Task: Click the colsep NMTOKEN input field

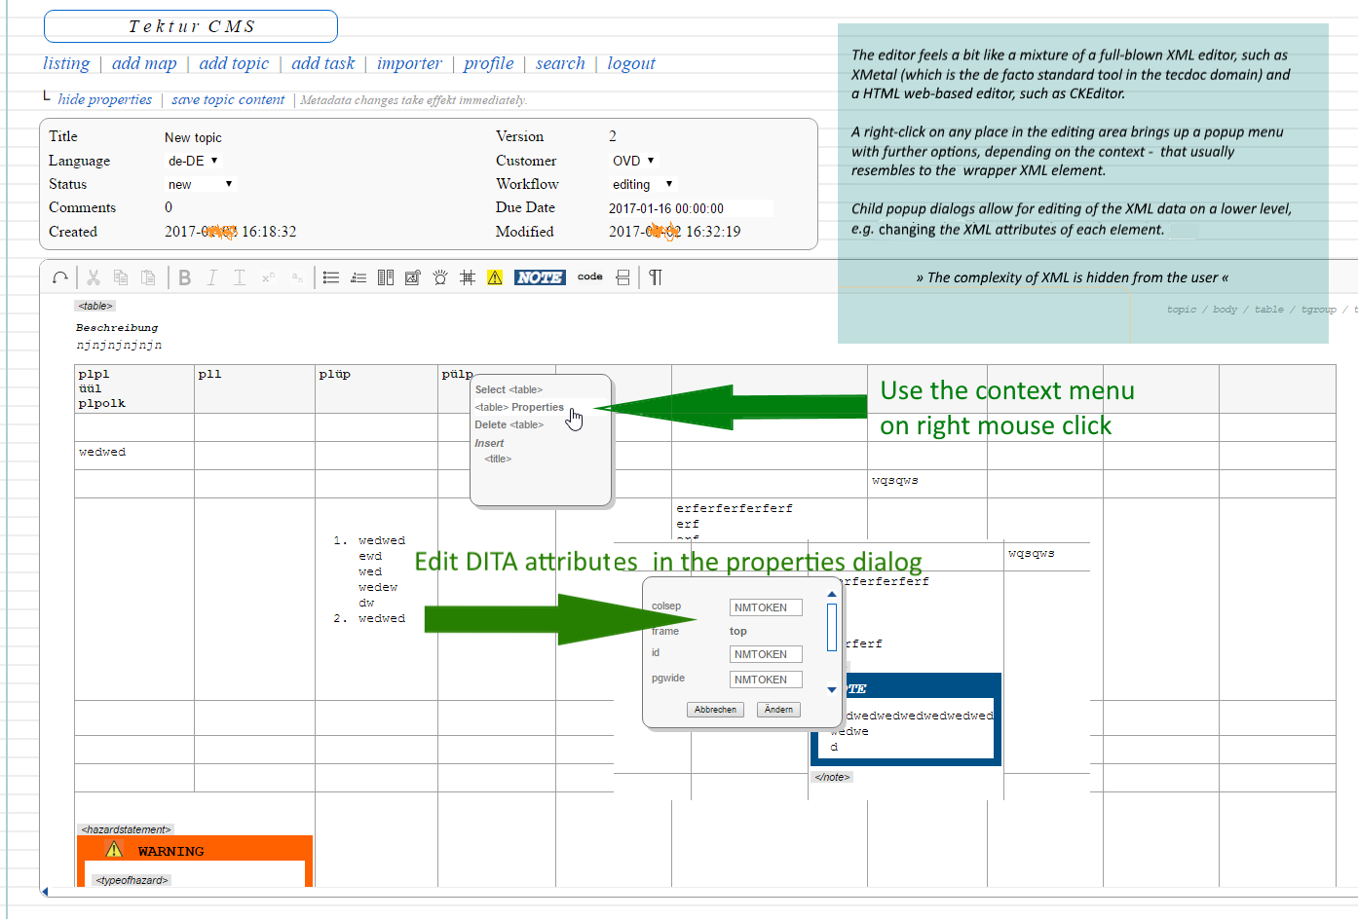Action: (766, 607)
